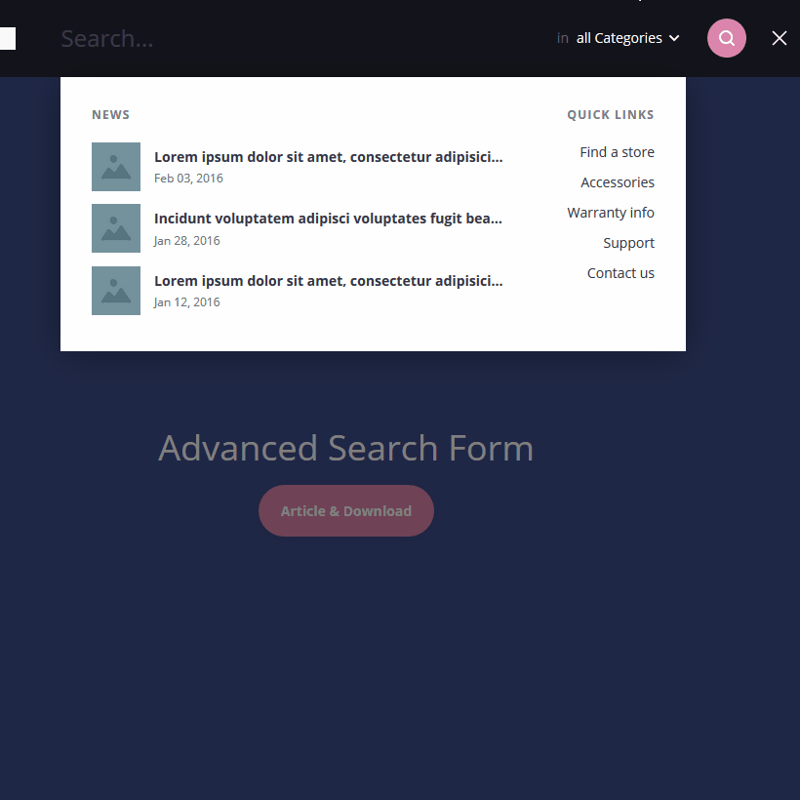Screen dimensions: 800x800
Task: Close the search overlay with the X icon
Action: [780, 38]
